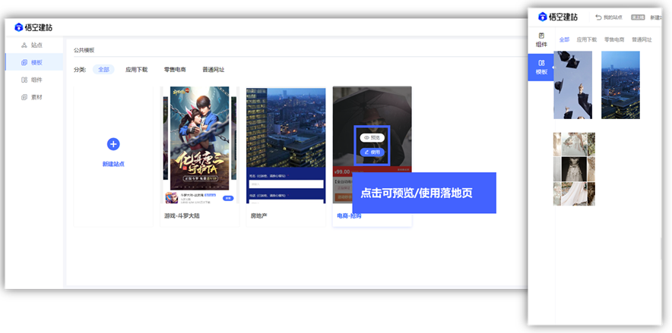Click 预览 button on e-commerce template
This screenshot has height=333, width=672.
372,137
